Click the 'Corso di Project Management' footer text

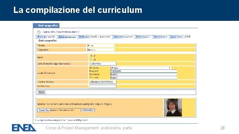tap(89, 128)
